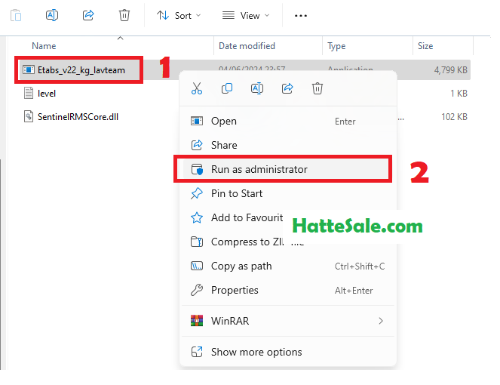Choose Pin to Start
Viewport: 500px width, 385px height.
pos(288,193)
